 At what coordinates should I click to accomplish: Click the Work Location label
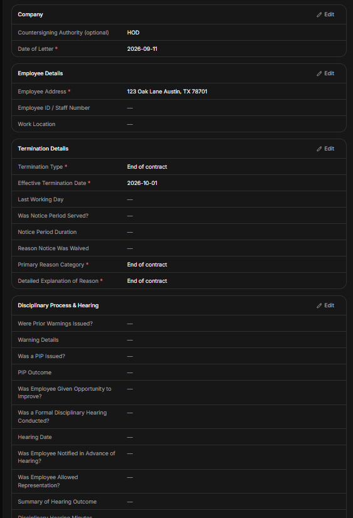(36, 124)
